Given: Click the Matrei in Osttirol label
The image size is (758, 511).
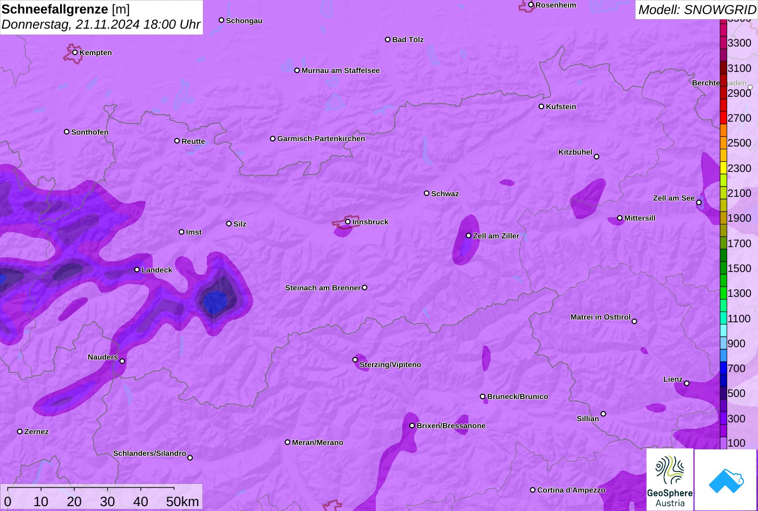Looking at the screenshot, I should 600,317.
